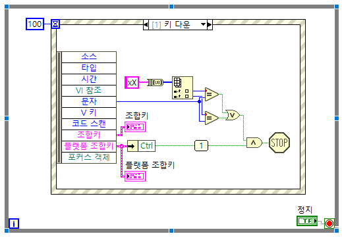The height and width of the screenshot is (238, 342).
Task: Select the 포커스 객체 event data node
Action: tap(89, 158)
